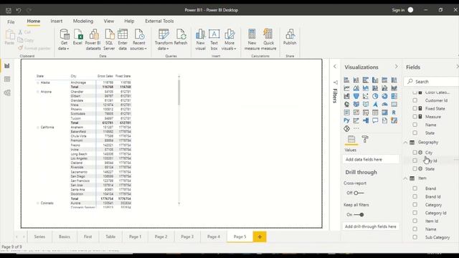Screen dimensions: 459x258
Task: Pick the Funnel visual
Action: [x=356, y=96]
